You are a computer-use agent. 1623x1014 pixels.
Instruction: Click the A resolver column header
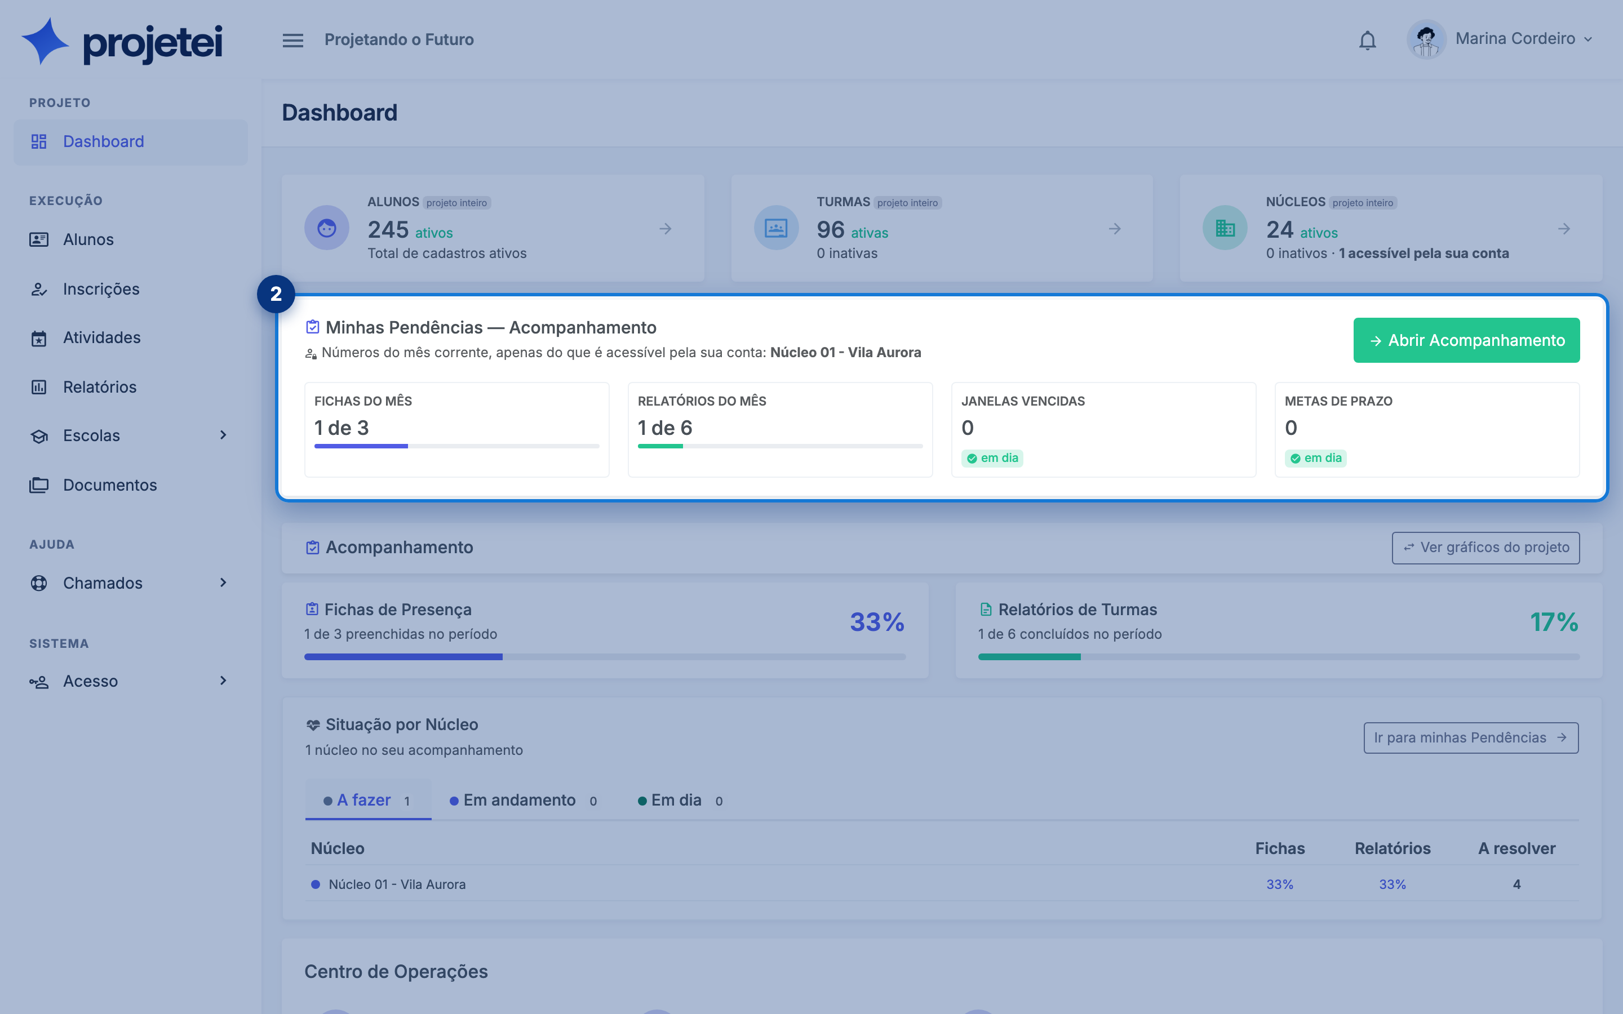click(x=1516, y=848)
